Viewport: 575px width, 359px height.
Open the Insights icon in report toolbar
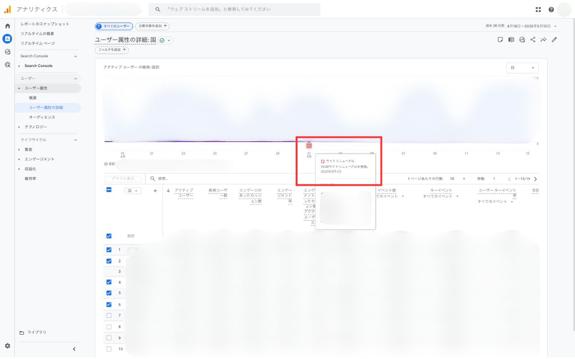pyautogui.click(x=522, y=40)
